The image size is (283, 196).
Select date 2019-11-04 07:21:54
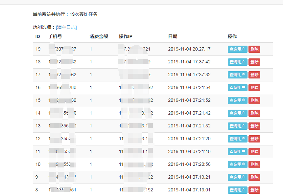(x=189, y=87)
